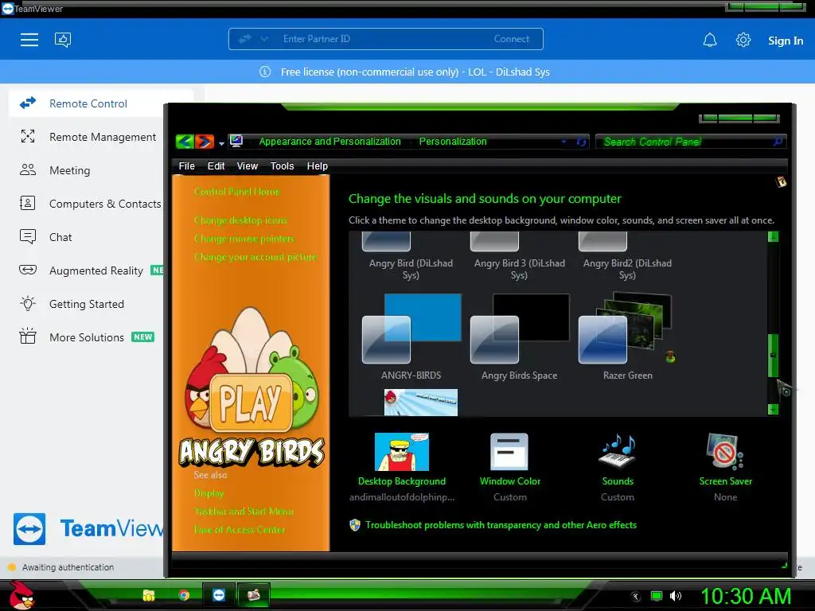815x611 pixels.
Task: Click the Computers & Contacts address book icon
Action: [28, 203]
